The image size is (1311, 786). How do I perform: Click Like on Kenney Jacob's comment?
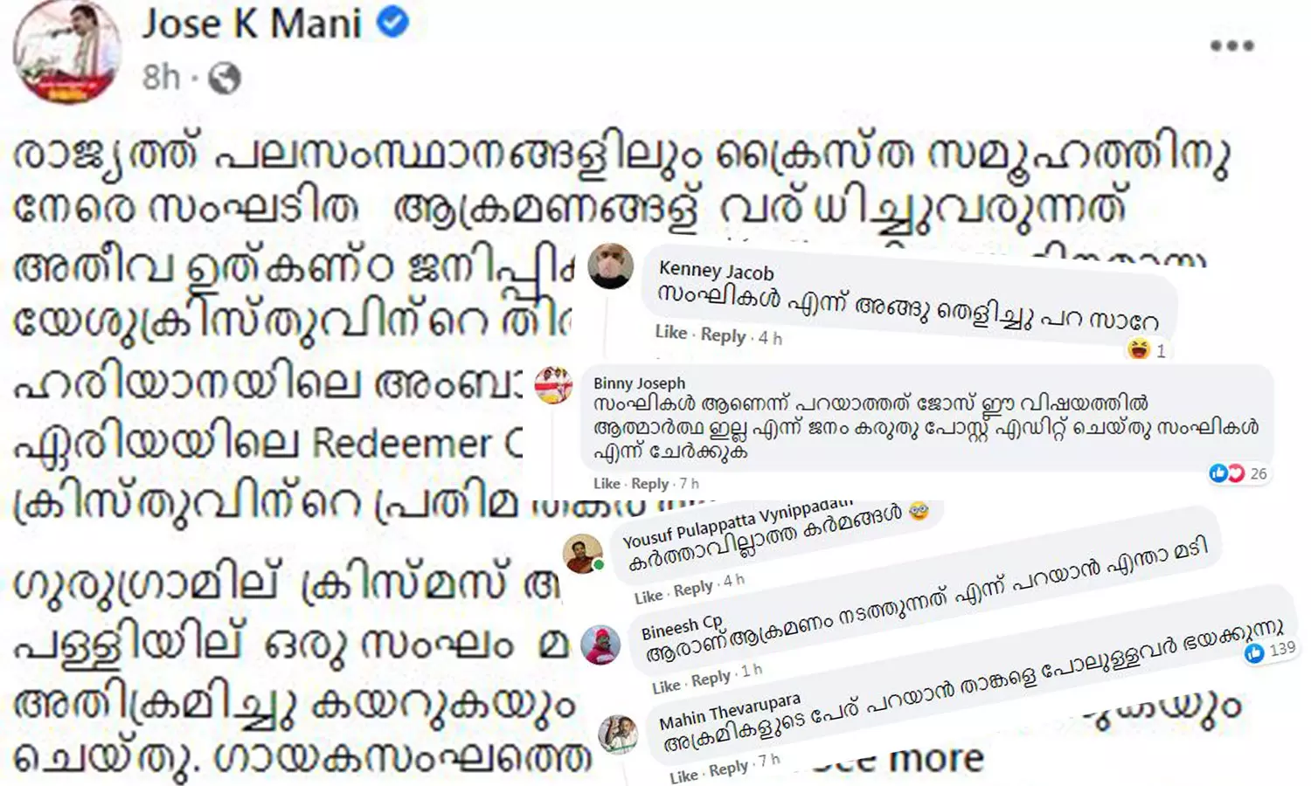[669, 334]
